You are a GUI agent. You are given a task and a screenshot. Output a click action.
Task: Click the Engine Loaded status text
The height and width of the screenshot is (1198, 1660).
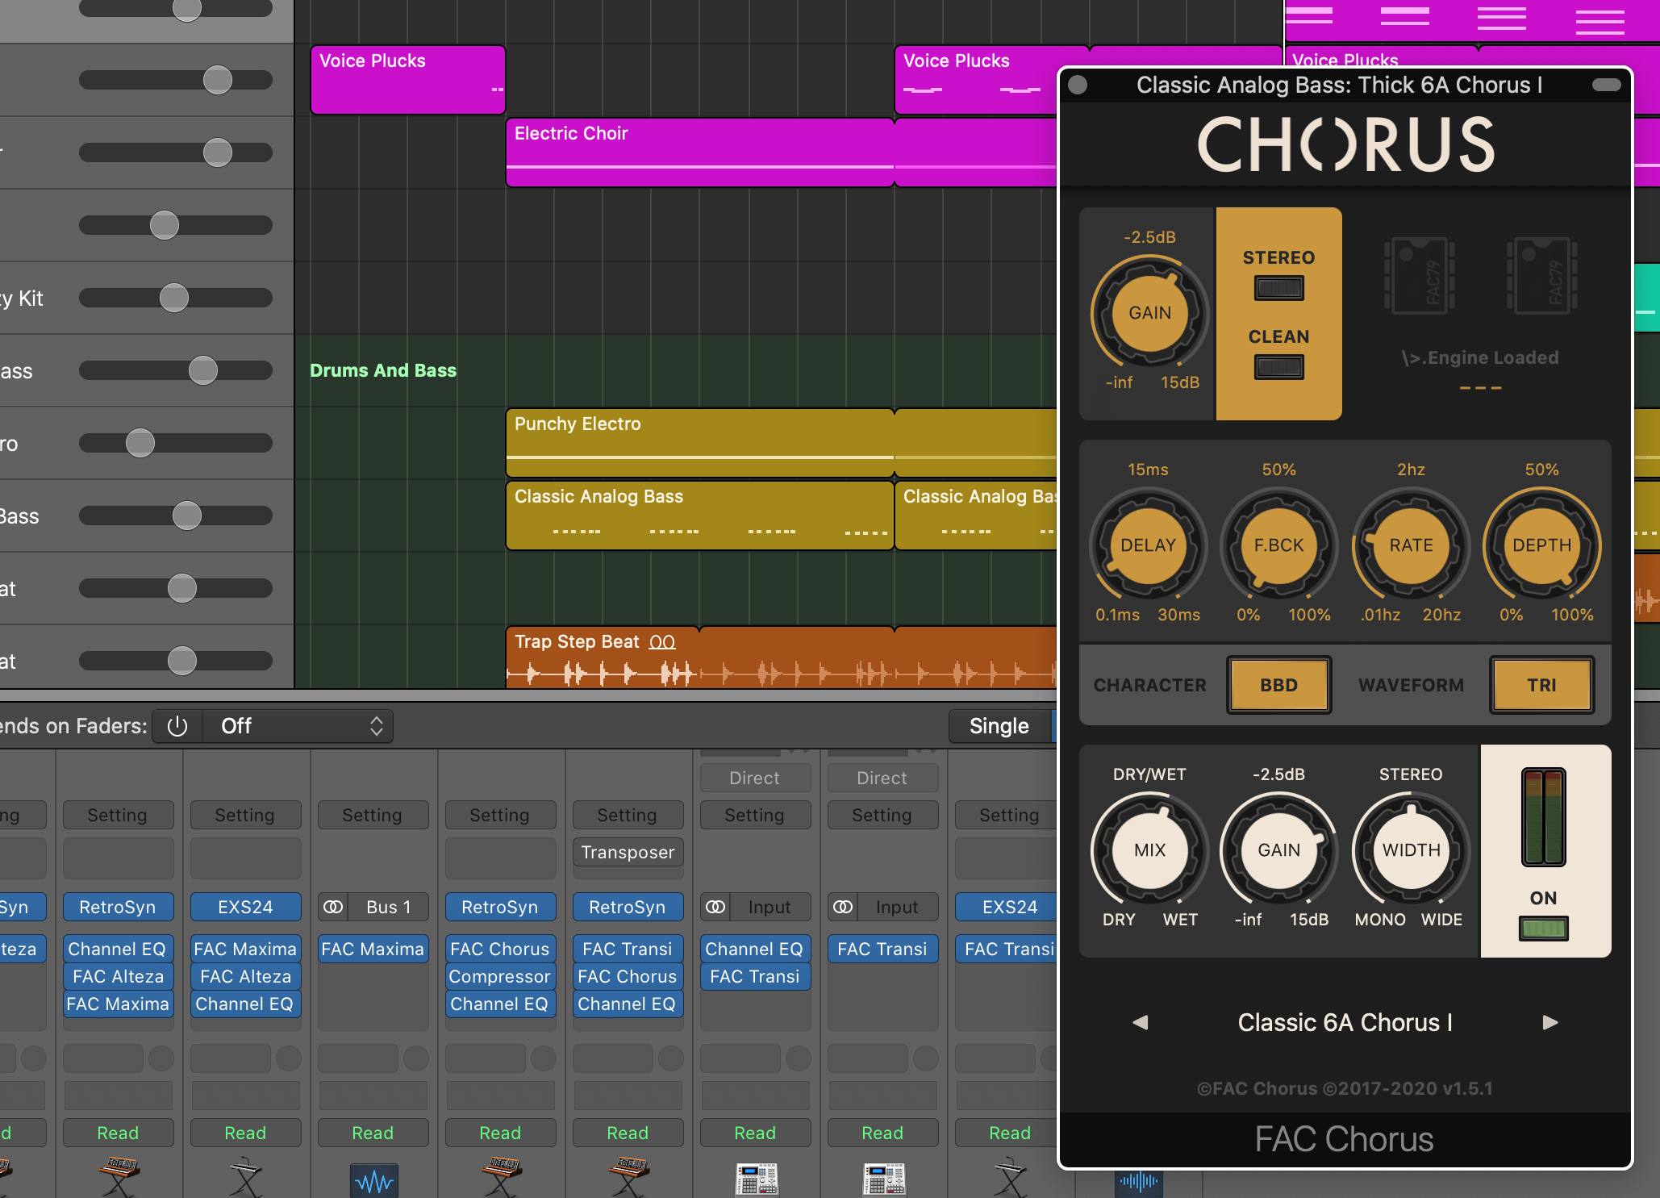click(1480, 357)
